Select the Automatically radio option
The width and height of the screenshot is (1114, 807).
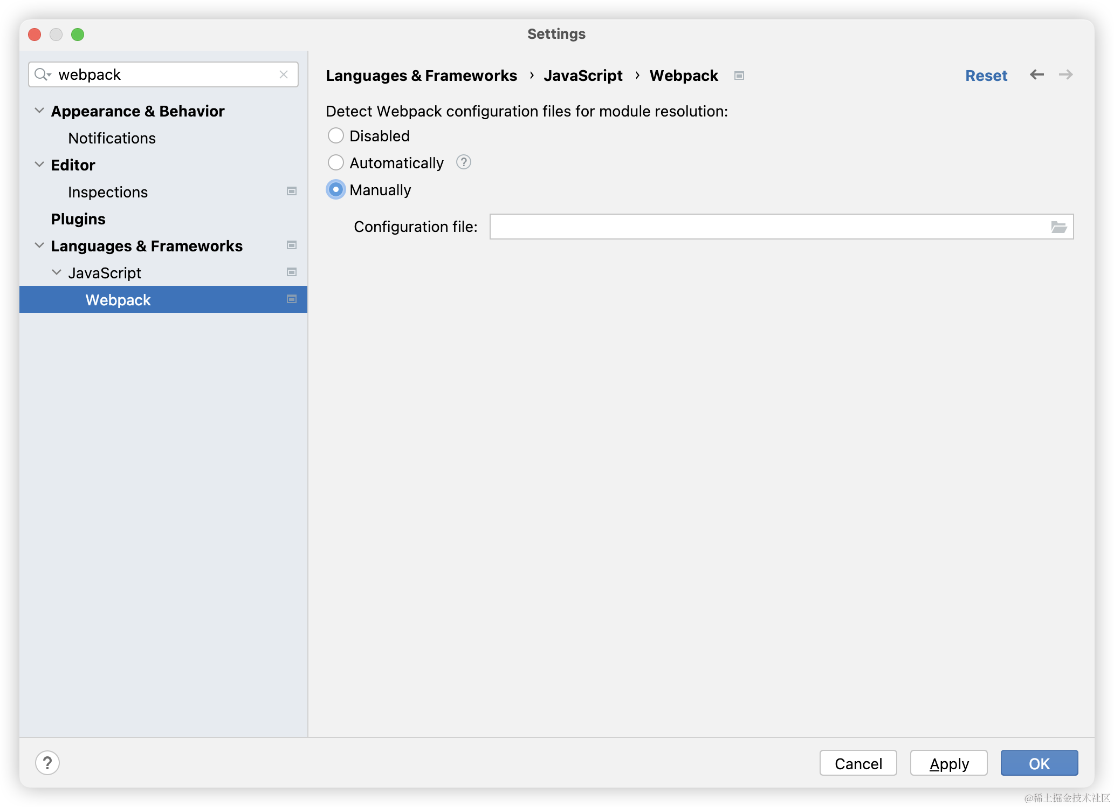pyautogui.click(x=336, y=163)
